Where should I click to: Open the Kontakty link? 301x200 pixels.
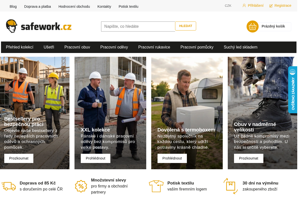[x=104, y=6]
